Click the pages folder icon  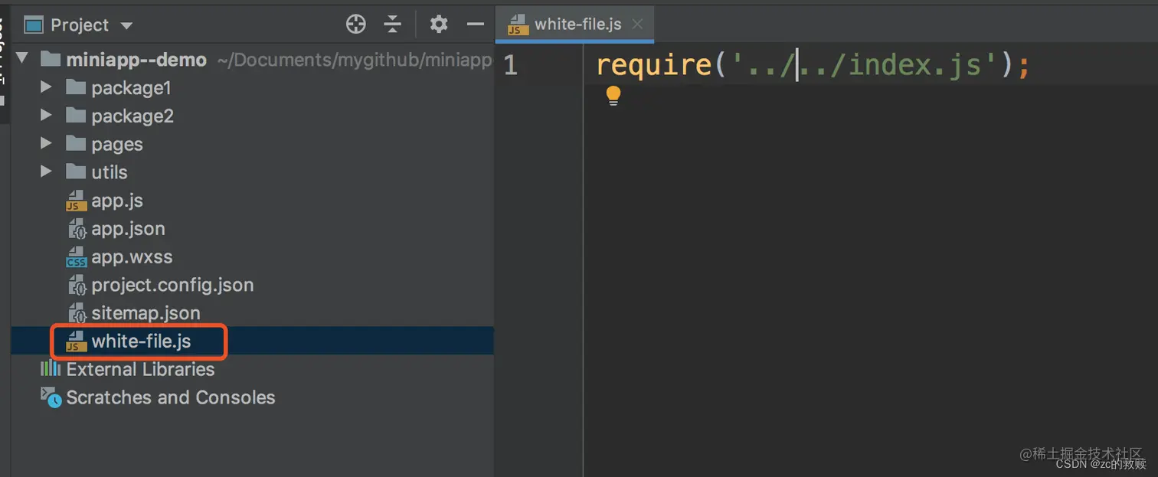coord(76,144)
